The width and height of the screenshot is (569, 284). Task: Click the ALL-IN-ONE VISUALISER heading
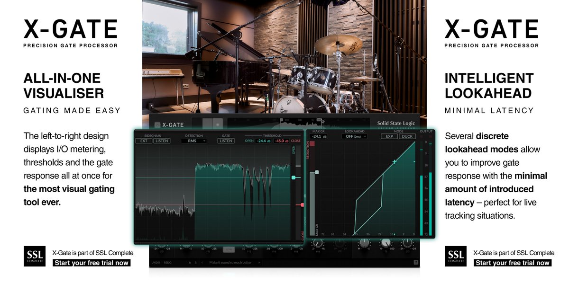tap(64, 85)
